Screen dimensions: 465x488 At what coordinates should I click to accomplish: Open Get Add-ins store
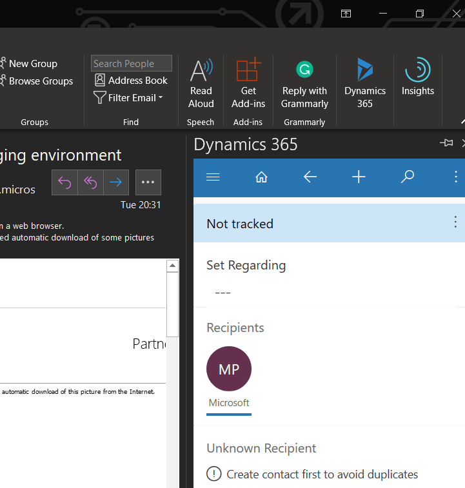248,83
